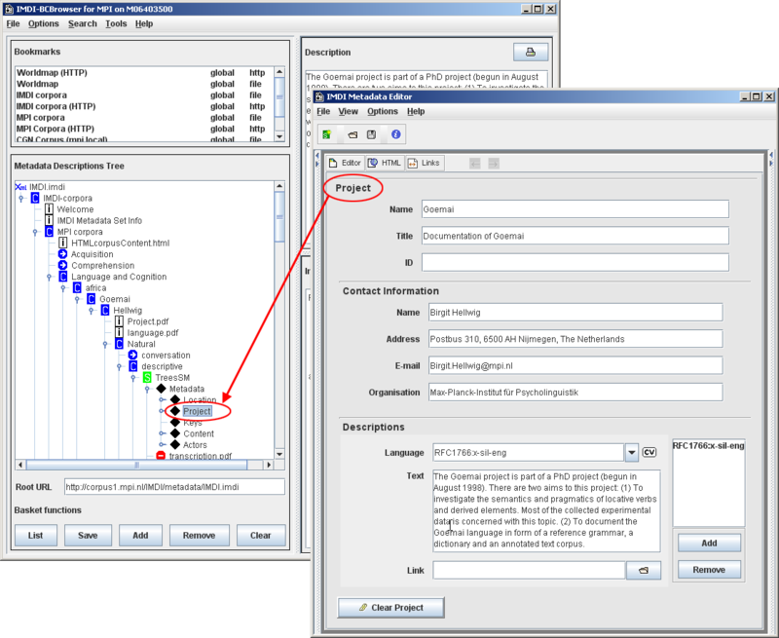This screenshot has width=779, height=638.
Task: Collapse the Goemai corpus node handle
Action: (x=79, y=299)
